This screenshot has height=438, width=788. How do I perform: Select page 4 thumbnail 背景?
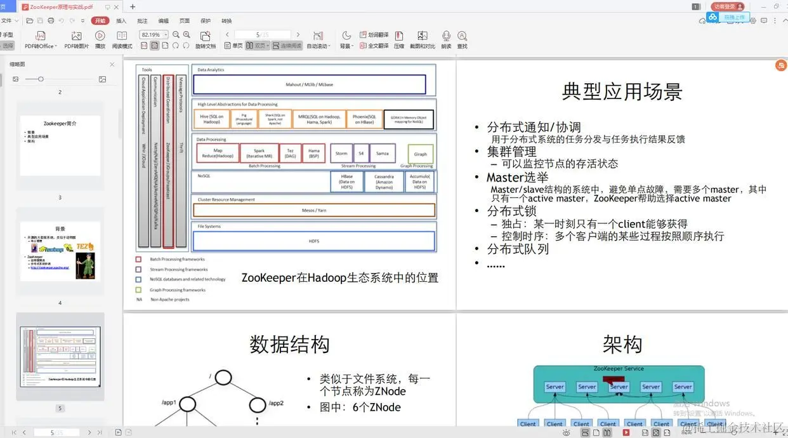tap(60, 251)
